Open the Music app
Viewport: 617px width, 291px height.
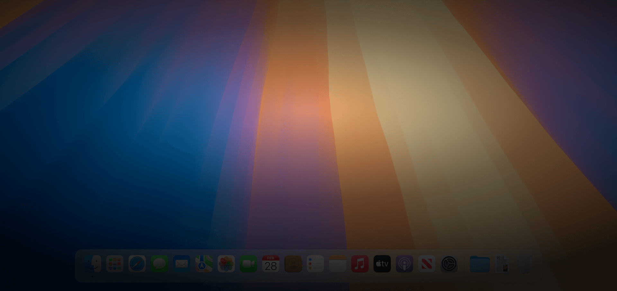click(x=360, y=264)
